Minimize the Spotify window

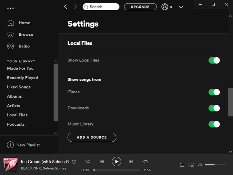pos(200,4)
